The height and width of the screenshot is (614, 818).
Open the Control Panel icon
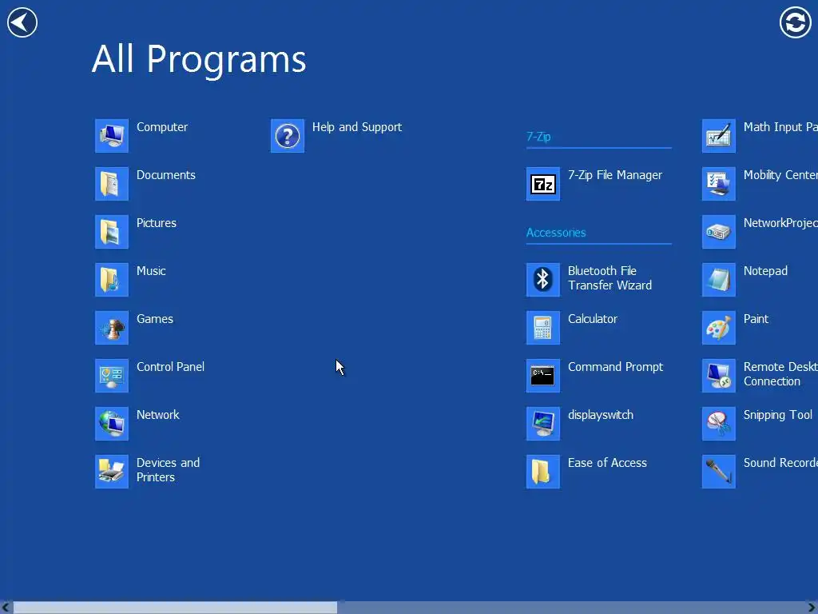[x=112, y=376]
